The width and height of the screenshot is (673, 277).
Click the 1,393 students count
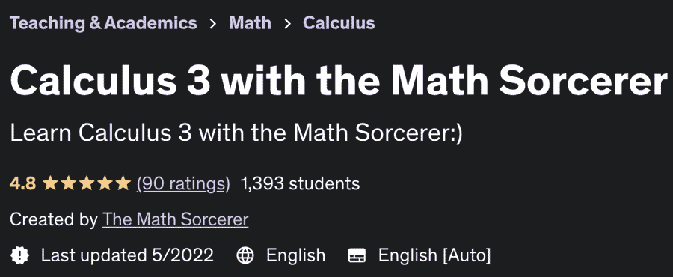click(300, 184)
